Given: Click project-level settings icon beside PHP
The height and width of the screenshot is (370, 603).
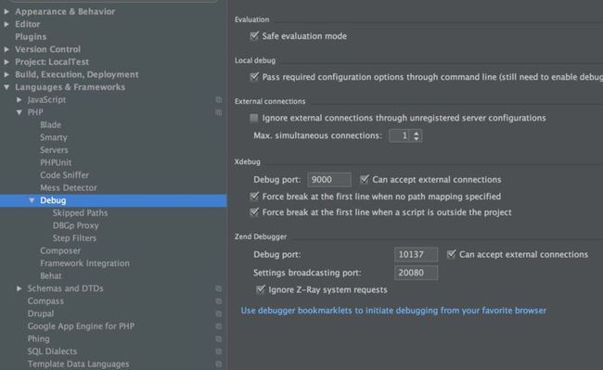Looking at the screenshot, I should [218, 112].
